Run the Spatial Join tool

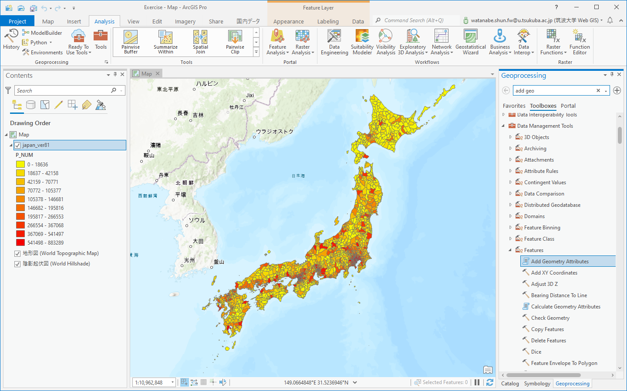[x=200, y=42]
